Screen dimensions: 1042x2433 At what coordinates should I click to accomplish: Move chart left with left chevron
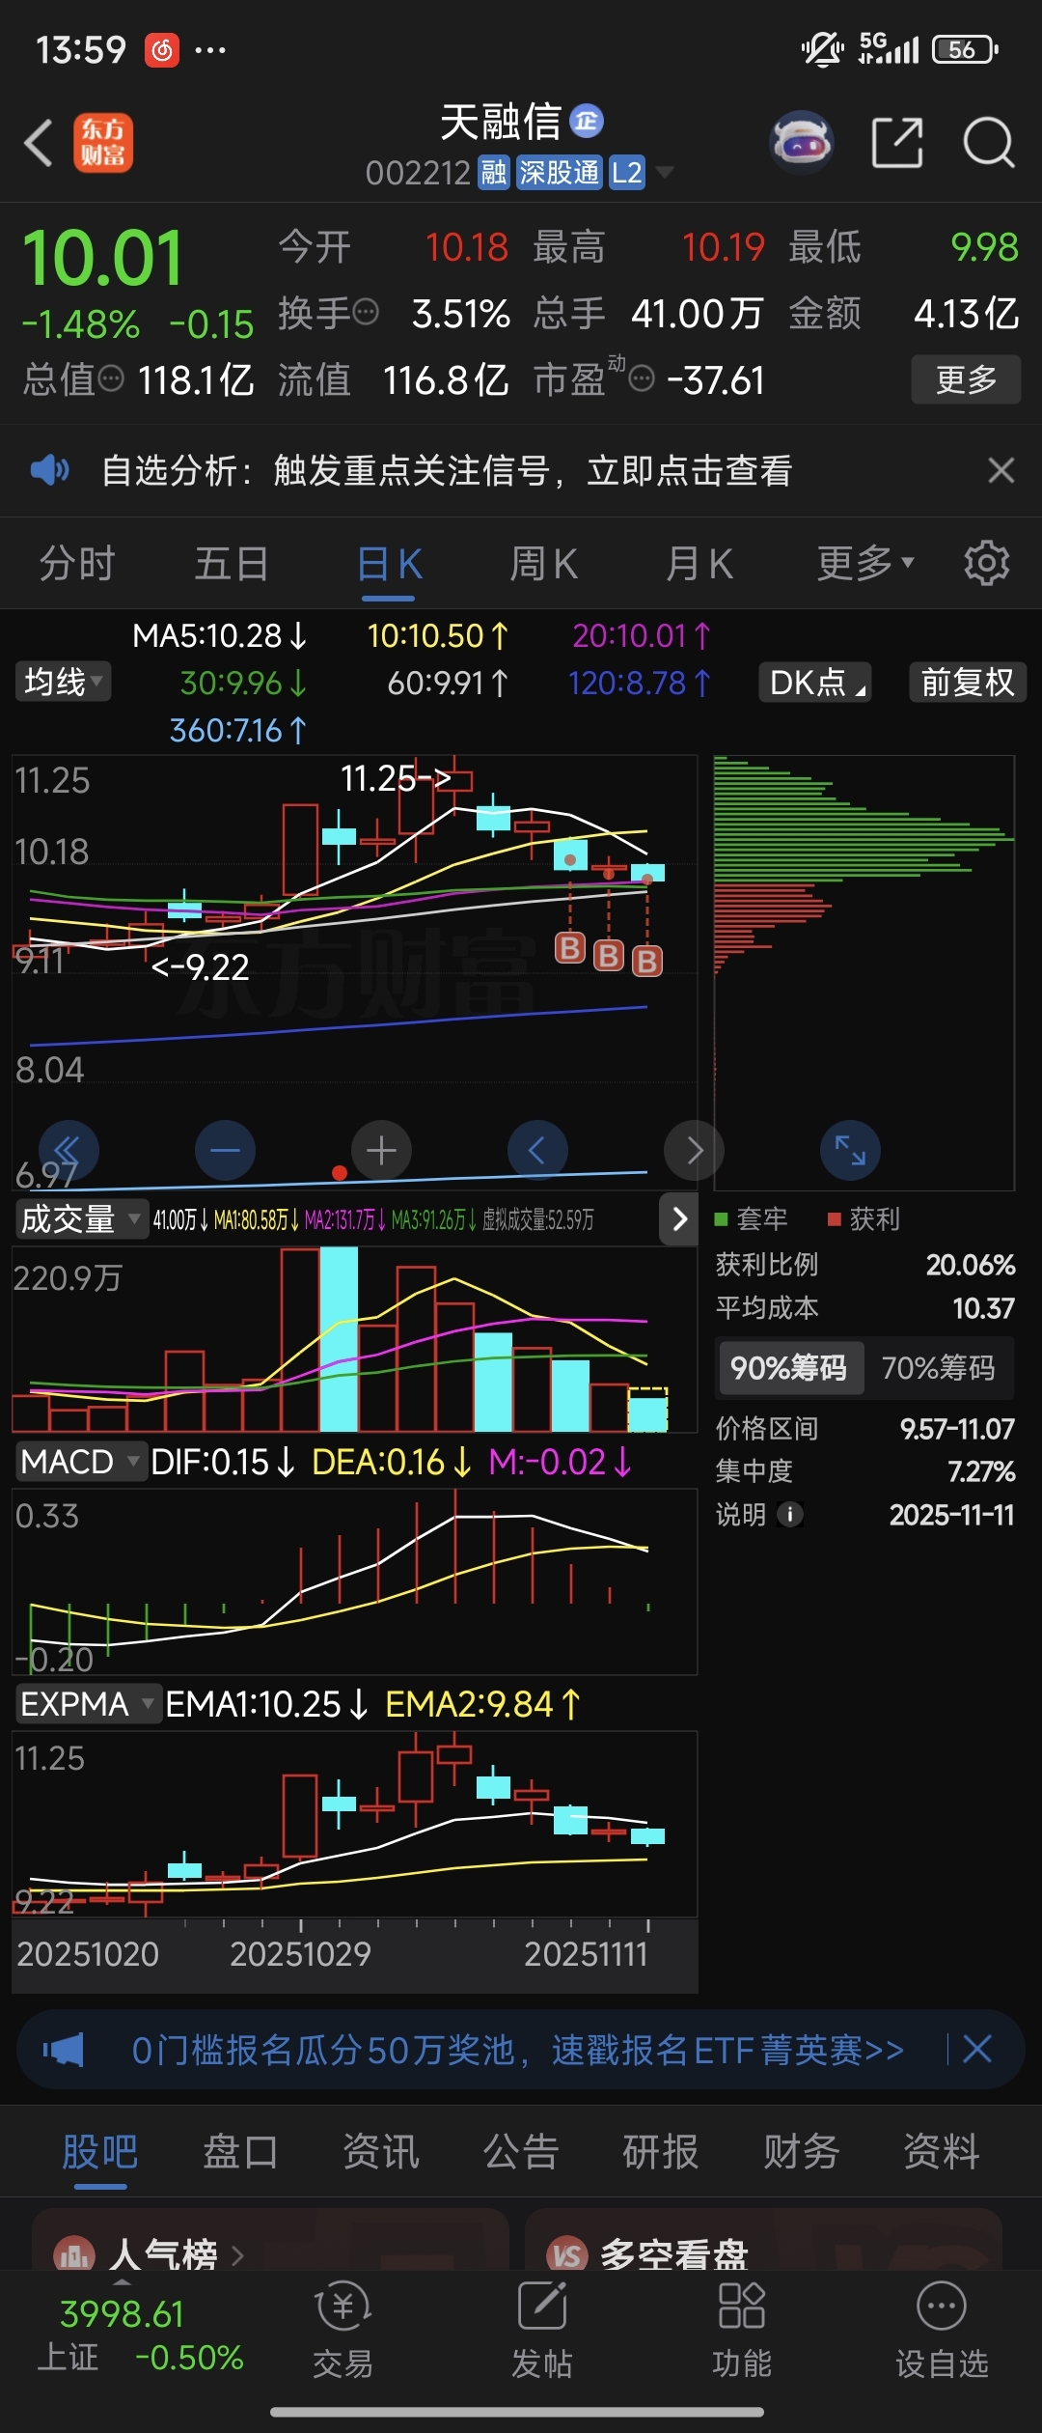pyautogui.click(x=537, y=1150)
